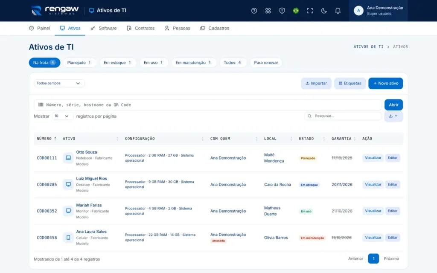Sort by ATIVO column

pos(90,139)
